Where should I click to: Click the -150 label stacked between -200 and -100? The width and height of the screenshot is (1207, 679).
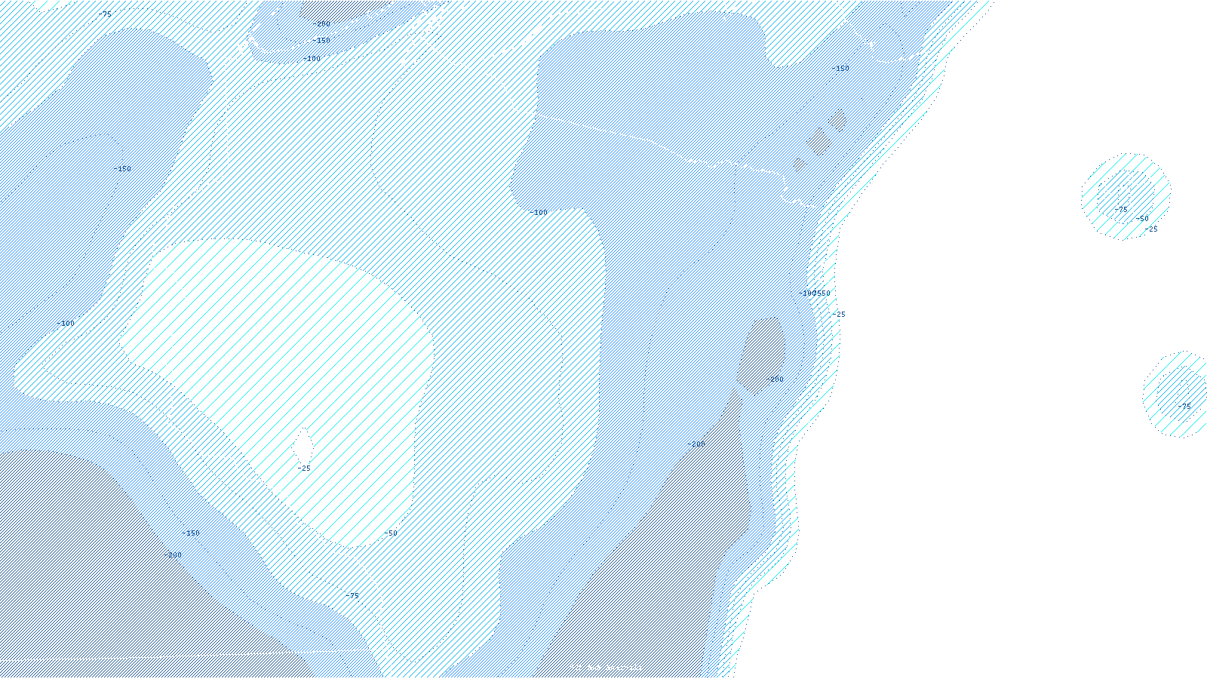tap(321, 41)
